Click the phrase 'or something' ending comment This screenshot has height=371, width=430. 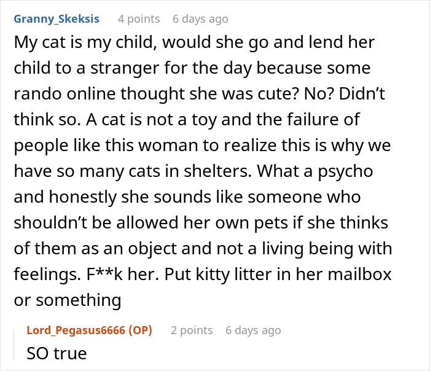(68, 300)
